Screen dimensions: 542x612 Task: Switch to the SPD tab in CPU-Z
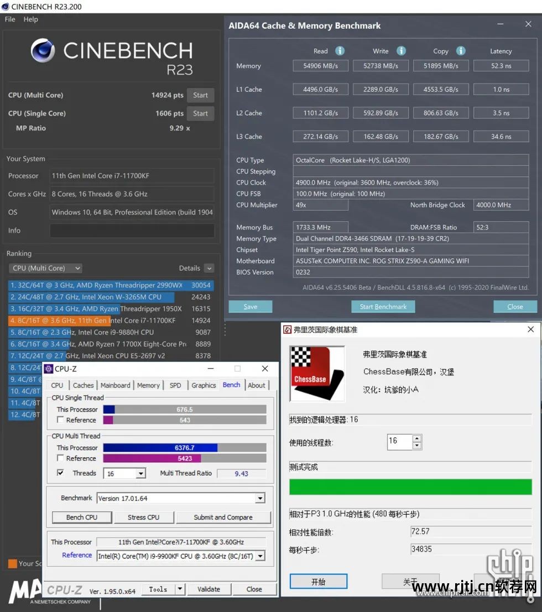click(175, 385)
